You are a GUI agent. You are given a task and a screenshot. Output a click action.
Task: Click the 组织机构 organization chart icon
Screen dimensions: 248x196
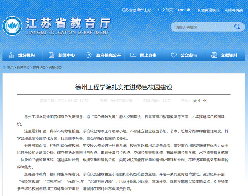tap(10, 55)
